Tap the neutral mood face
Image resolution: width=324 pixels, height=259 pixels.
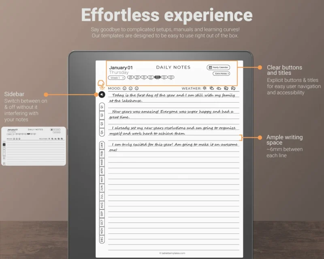coord(130,88)
